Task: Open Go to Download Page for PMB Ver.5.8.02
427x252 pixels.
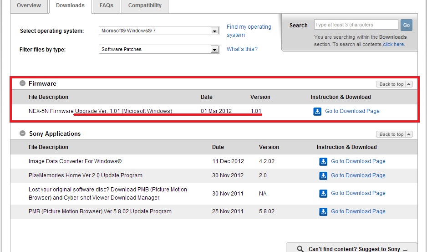Action: point(358,211)
